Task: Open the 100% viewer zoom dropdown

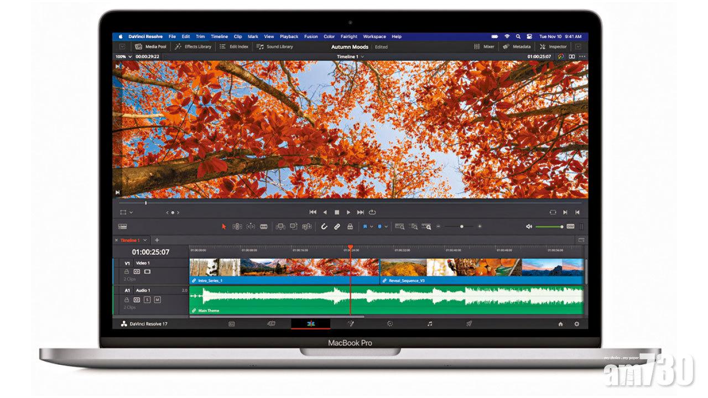Action: pos(123,56)
